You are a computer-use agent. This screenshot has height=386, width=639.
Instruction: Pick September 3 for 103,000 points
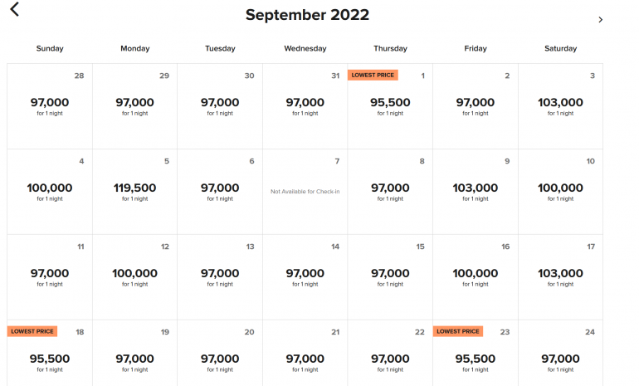(560, 106)
